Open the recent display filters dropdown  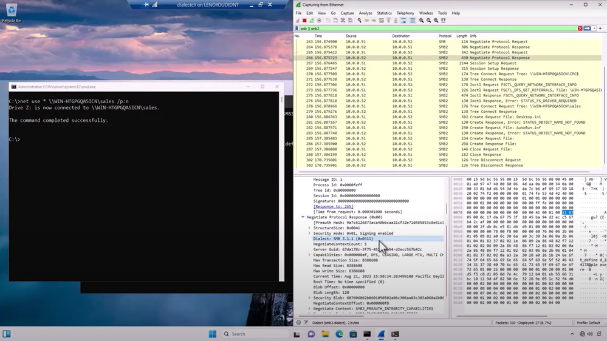point(594,29)
